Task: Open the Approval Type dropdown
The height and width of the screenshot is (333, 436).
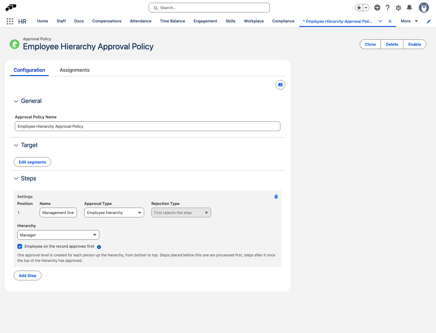Action: pyautogui.click(x=114, y=213)
